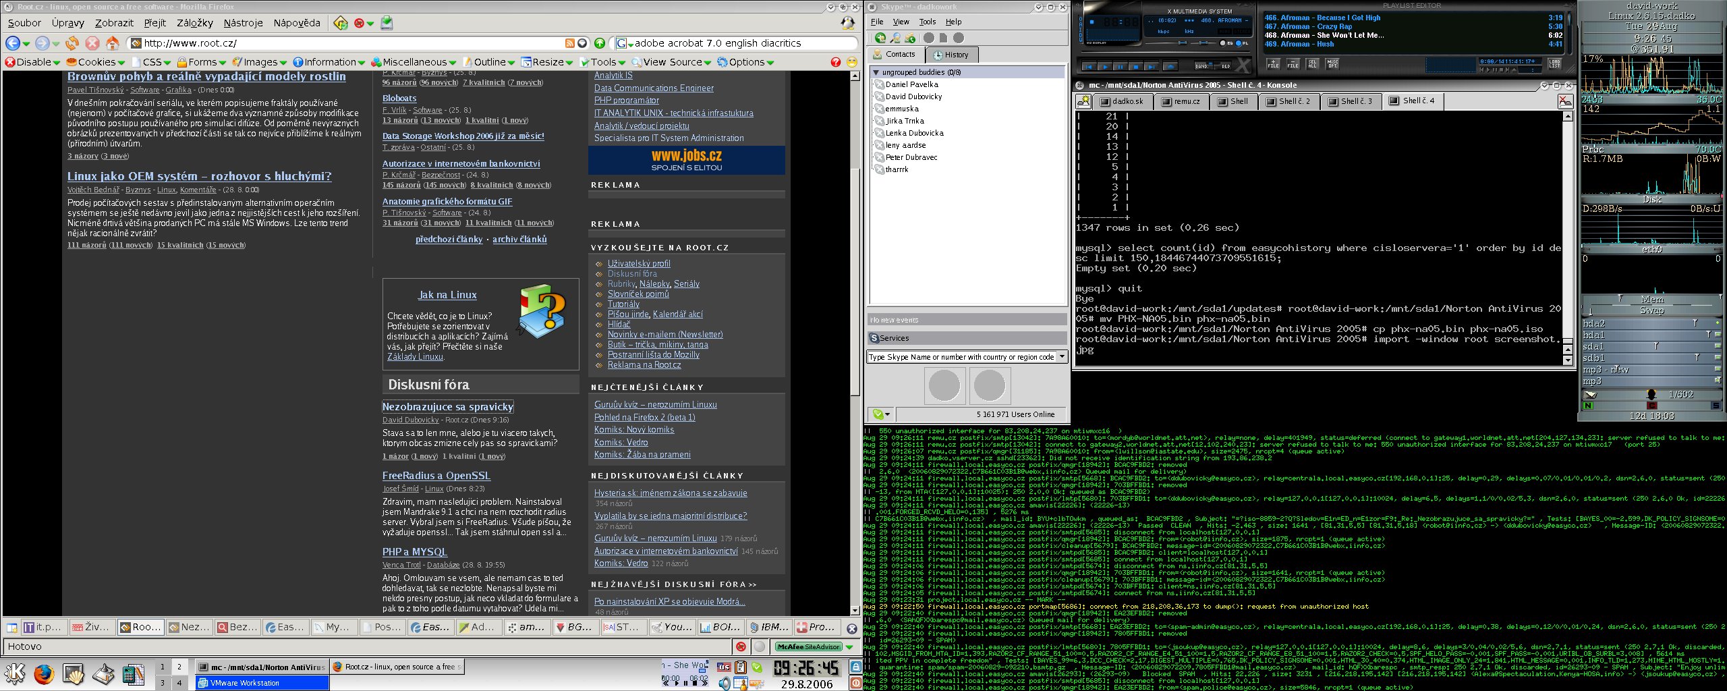Screen dimensions: 1727x691
Task: Click the 'Linux jako OEM systém' article link
Action: pos(199,176)
